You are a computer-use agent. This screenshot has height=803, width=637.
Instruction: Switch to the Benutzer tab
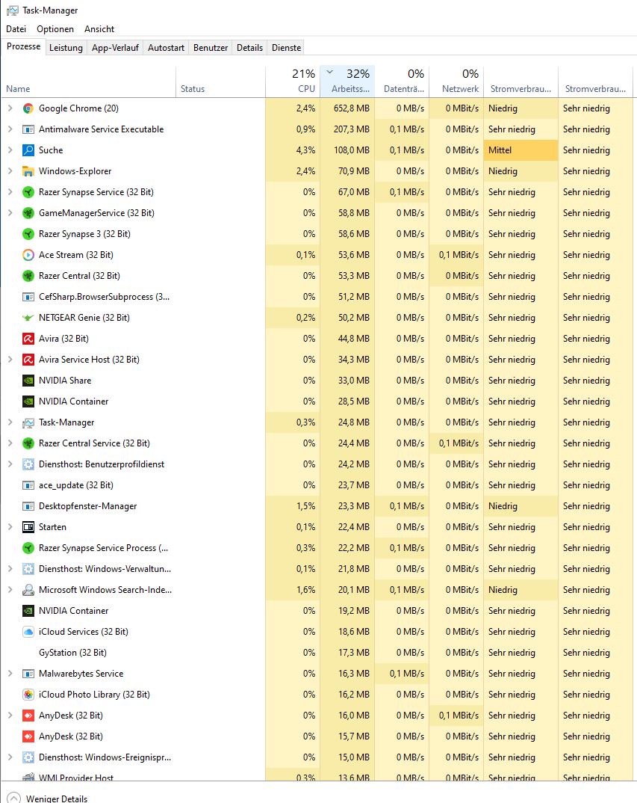pyautogui.click(x=211, y=48)
